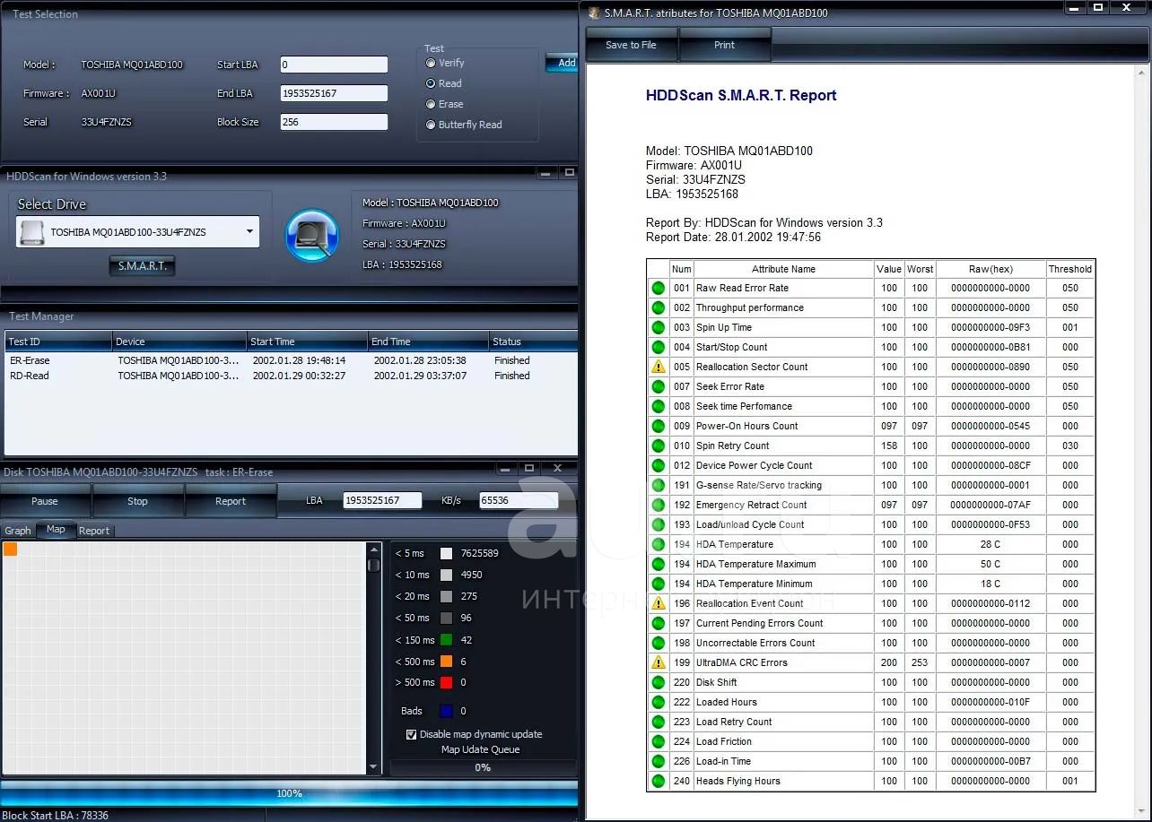1152x822 pixels.
Task: Click green status icon for Emergency Retract Count
Action: coord(659,505)
